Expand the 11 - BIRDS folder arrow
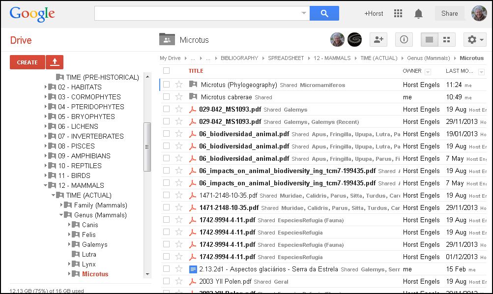493x294 pixels. click(46, 176)
